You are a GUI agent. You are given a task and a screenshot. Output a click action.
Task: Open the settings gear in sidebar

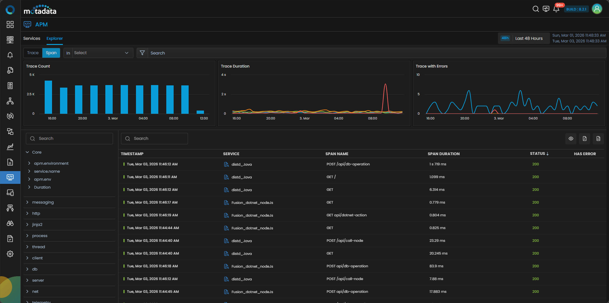click(10, 254)
